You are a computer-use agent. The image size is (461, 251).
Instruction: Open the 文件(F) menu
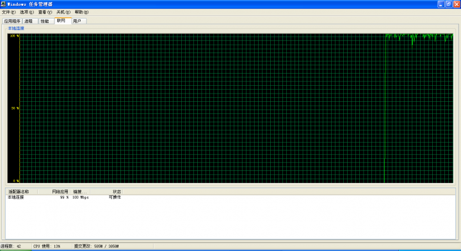click(x=8, y=12)
